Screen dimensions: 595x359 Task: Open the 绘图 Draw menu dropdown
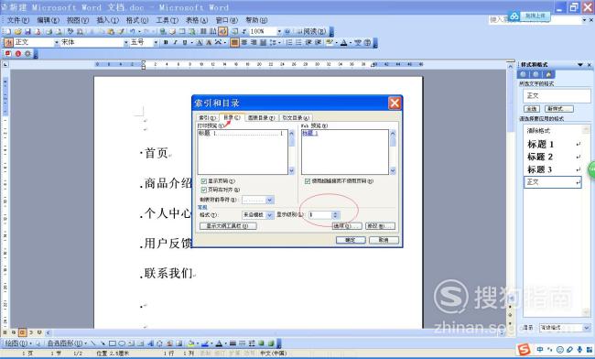17,343
